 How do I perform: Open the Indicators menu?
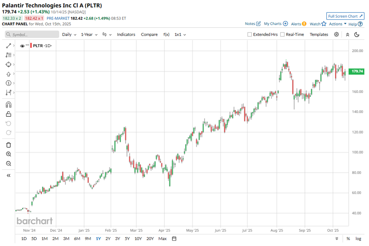pos(126,34)
